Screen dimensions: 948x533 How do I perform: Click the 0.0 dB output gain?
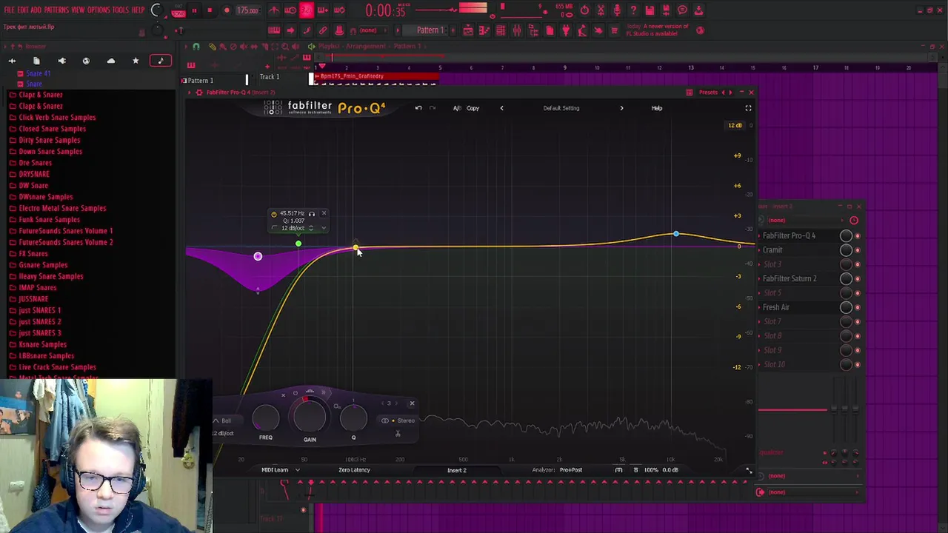[x=670, y=470]
